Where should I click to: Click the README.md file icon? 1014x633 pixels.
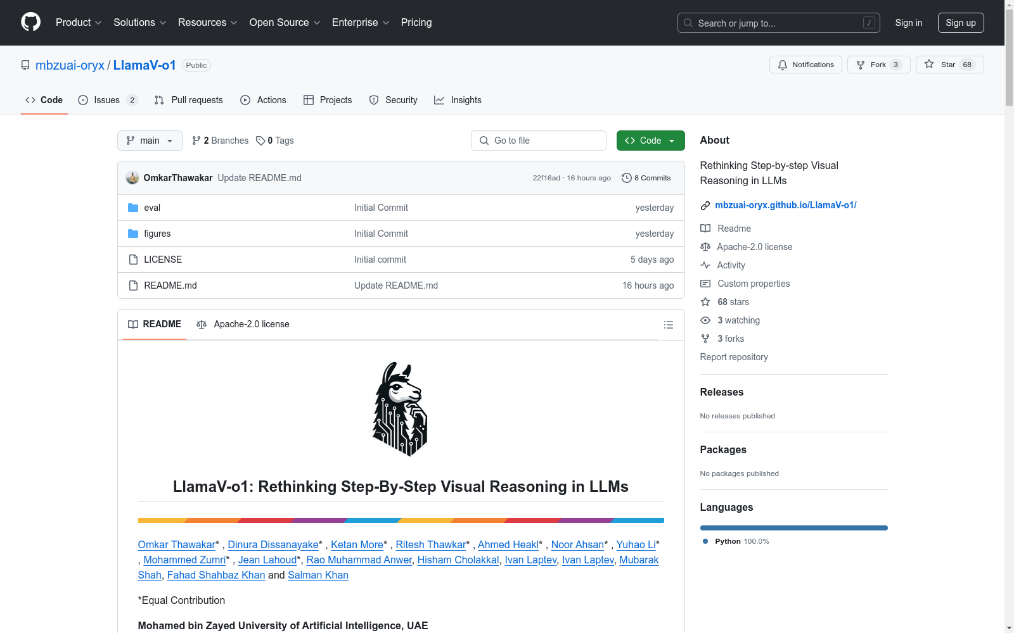tap(133, 285)
